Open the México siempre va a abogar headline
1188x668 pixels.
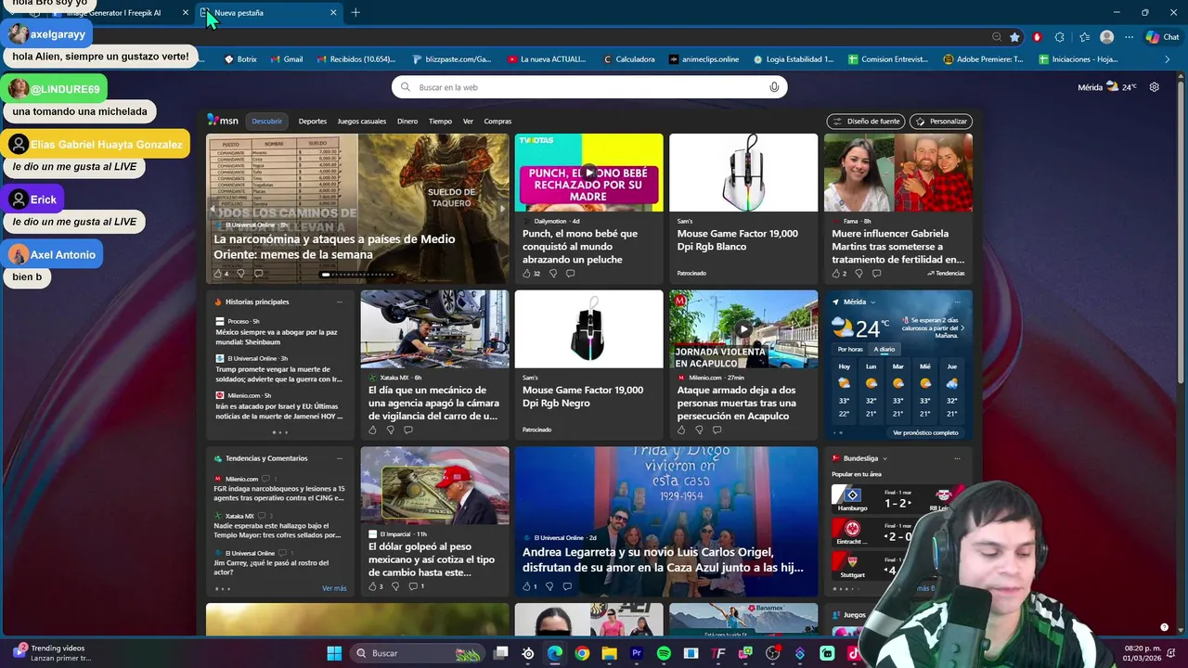click(277, 336)
